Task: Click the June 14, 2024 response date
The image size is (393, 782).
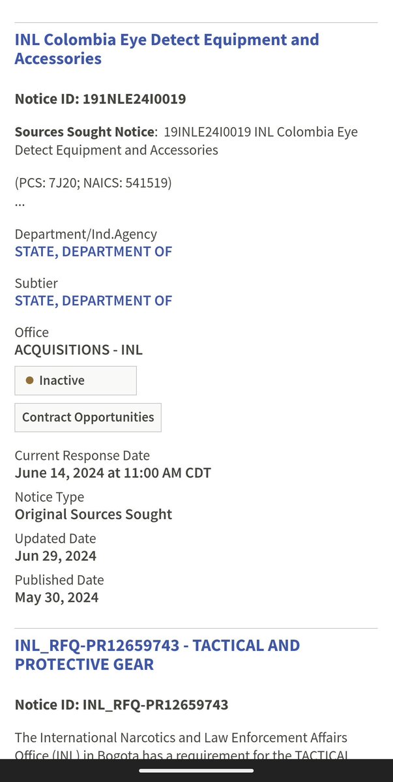Action: tap(113, 473)
